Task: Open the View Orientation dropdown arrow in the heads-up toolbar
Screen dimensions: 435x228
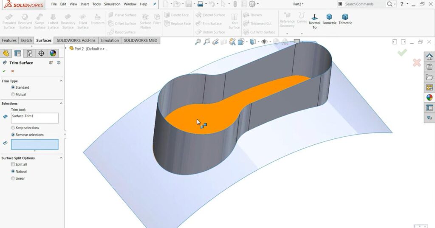Action: pos(246,42)
